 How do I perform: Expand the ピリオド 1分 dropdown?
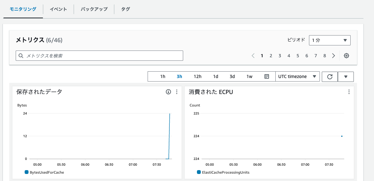[x=329, y=40]
